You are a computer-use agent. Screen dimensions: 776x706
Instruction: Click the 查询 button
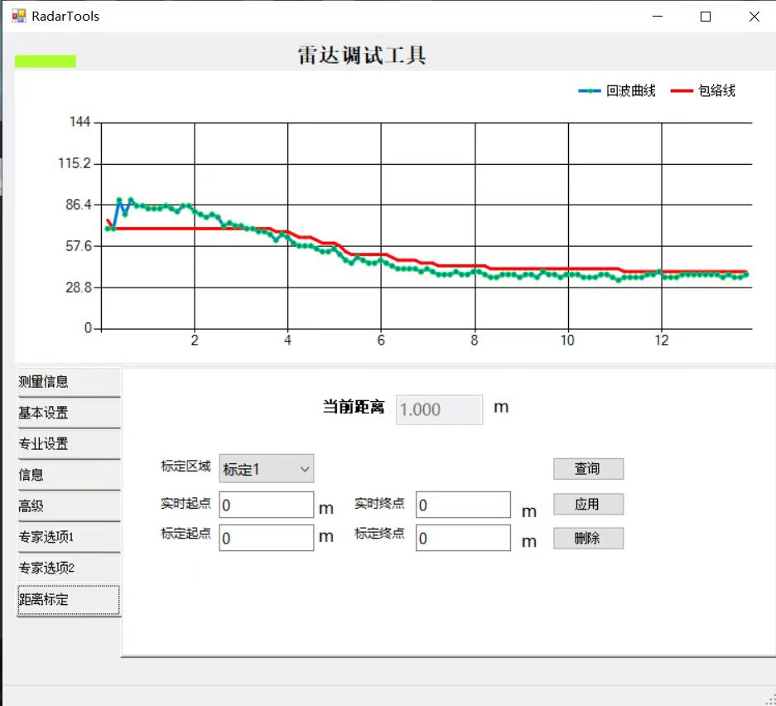(588, 469)
